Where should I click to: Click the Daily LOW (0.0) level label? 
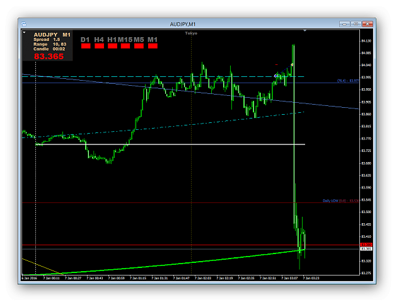tap(340, 200)
